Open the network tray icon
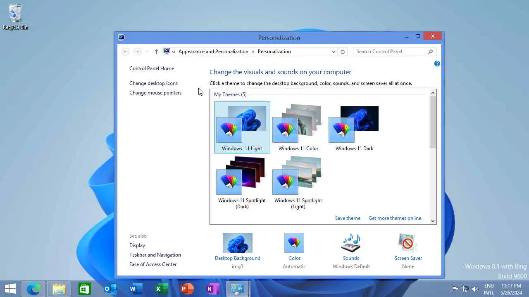529x297 pixels. pos(465,289)
